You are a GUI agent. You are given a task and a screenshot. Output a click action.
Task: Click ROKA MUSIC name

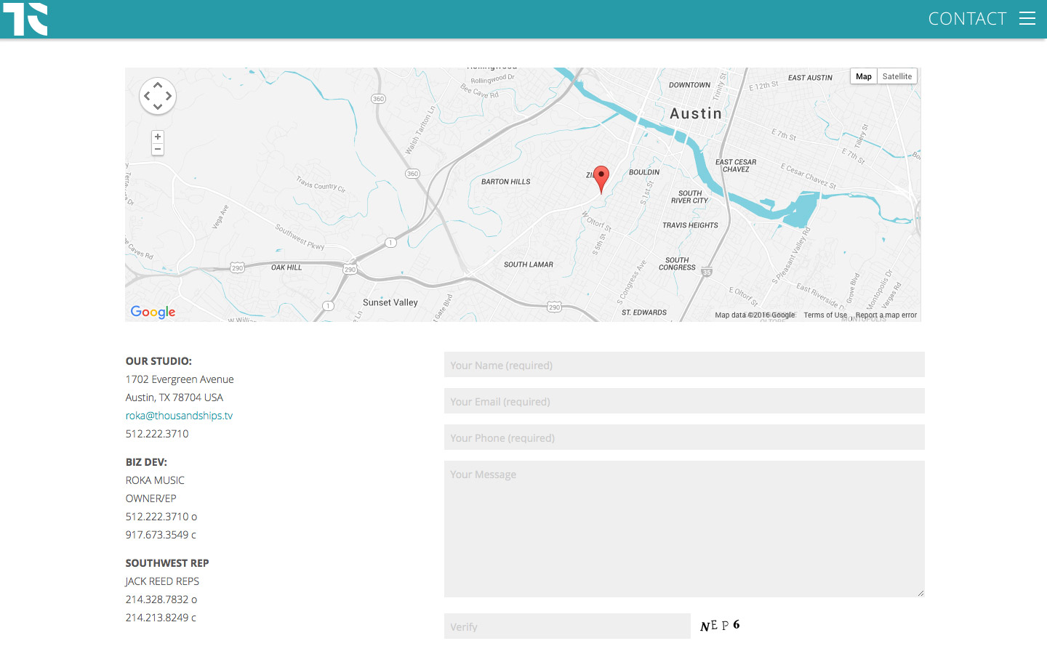point(155,480)
